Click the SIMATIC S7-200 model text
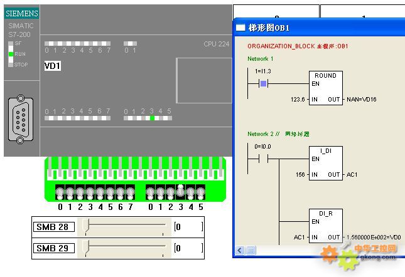 (21, 30)
